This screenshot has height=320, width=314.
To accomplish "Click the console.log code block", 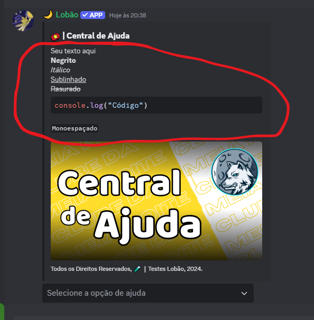I will point(156,105).
